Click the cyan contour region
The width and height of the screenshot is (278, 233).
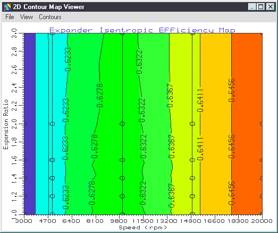coord(42,124)
